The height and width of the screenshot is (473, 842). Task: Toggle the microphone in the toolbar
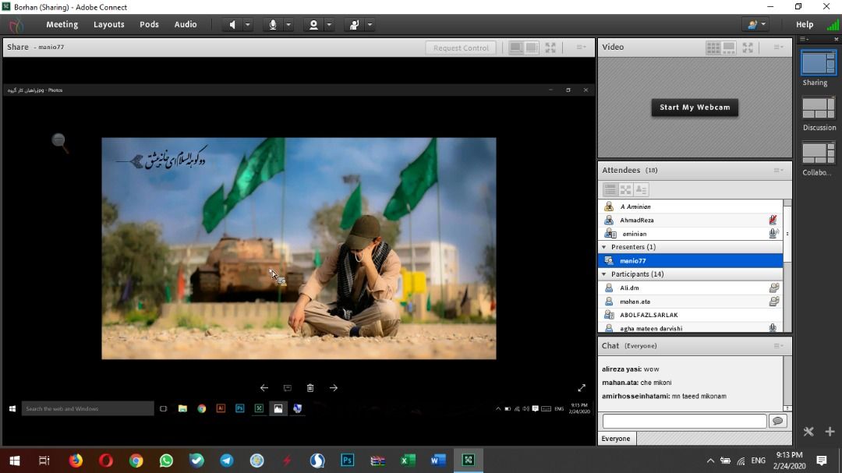point(273,25)
